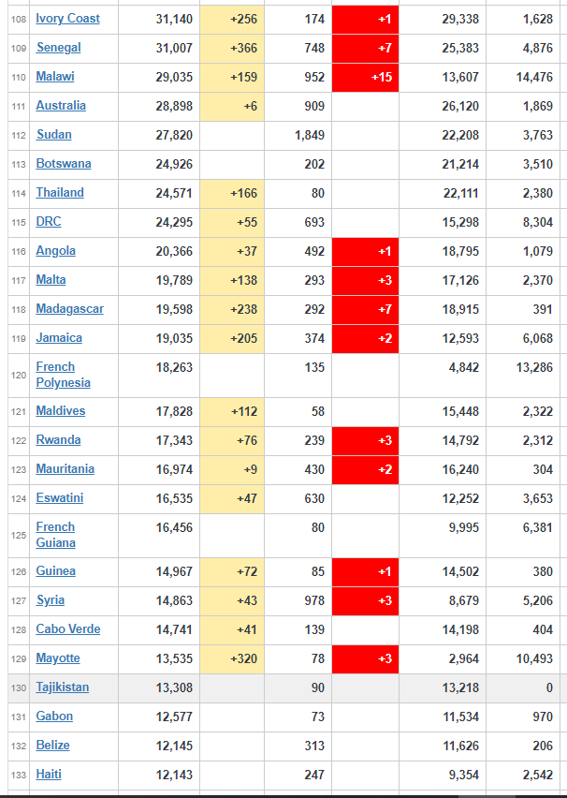Viewport: 567px width, 798px height.
Task: Click Mayotte's +320 new cases cell
Action: [232, 659]
